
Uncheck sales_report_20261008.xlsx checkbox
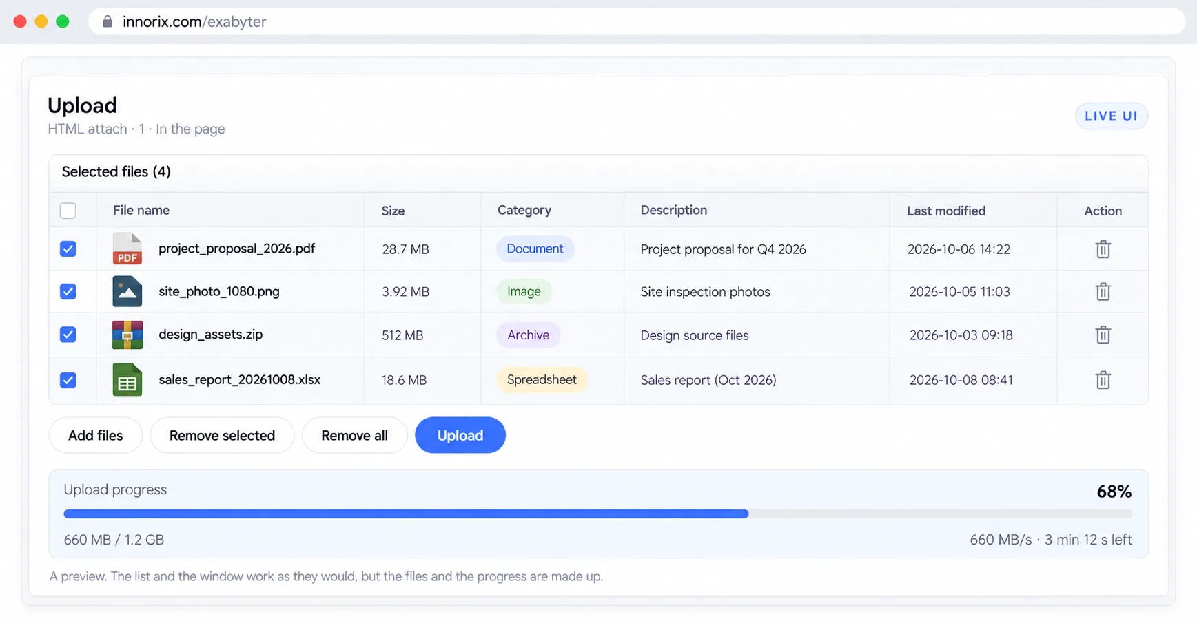click(x=68, y=380)
